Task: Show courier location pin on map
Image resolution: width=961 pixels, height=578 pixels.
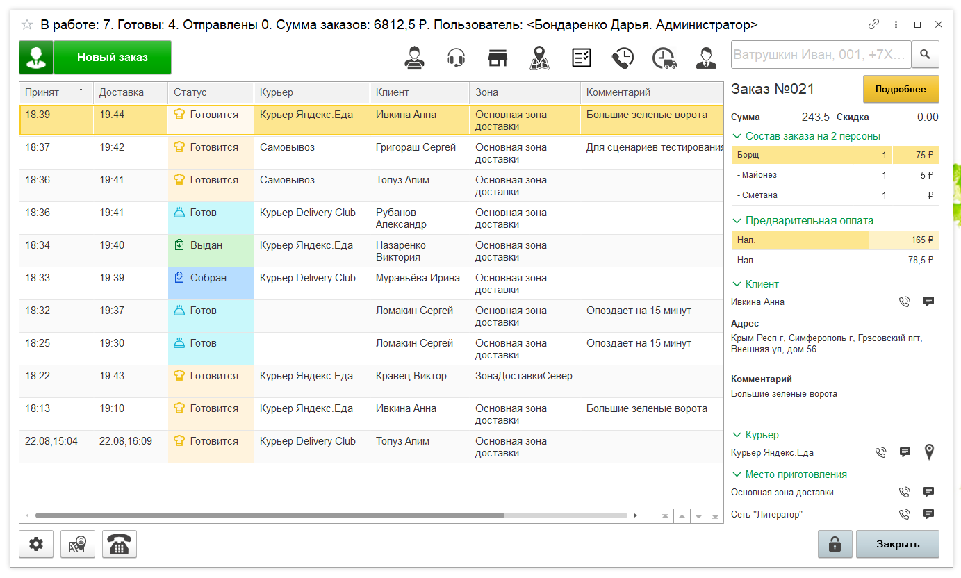Action: pos(929,453)
